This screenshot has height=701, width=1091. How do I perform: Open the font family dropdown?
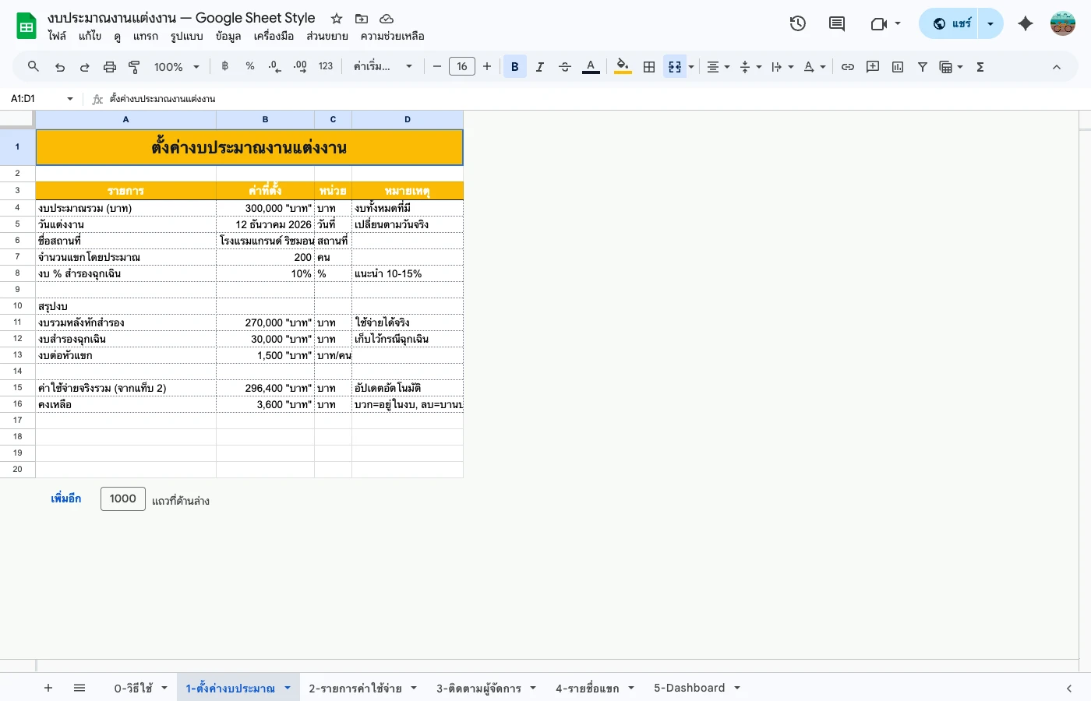382,67
